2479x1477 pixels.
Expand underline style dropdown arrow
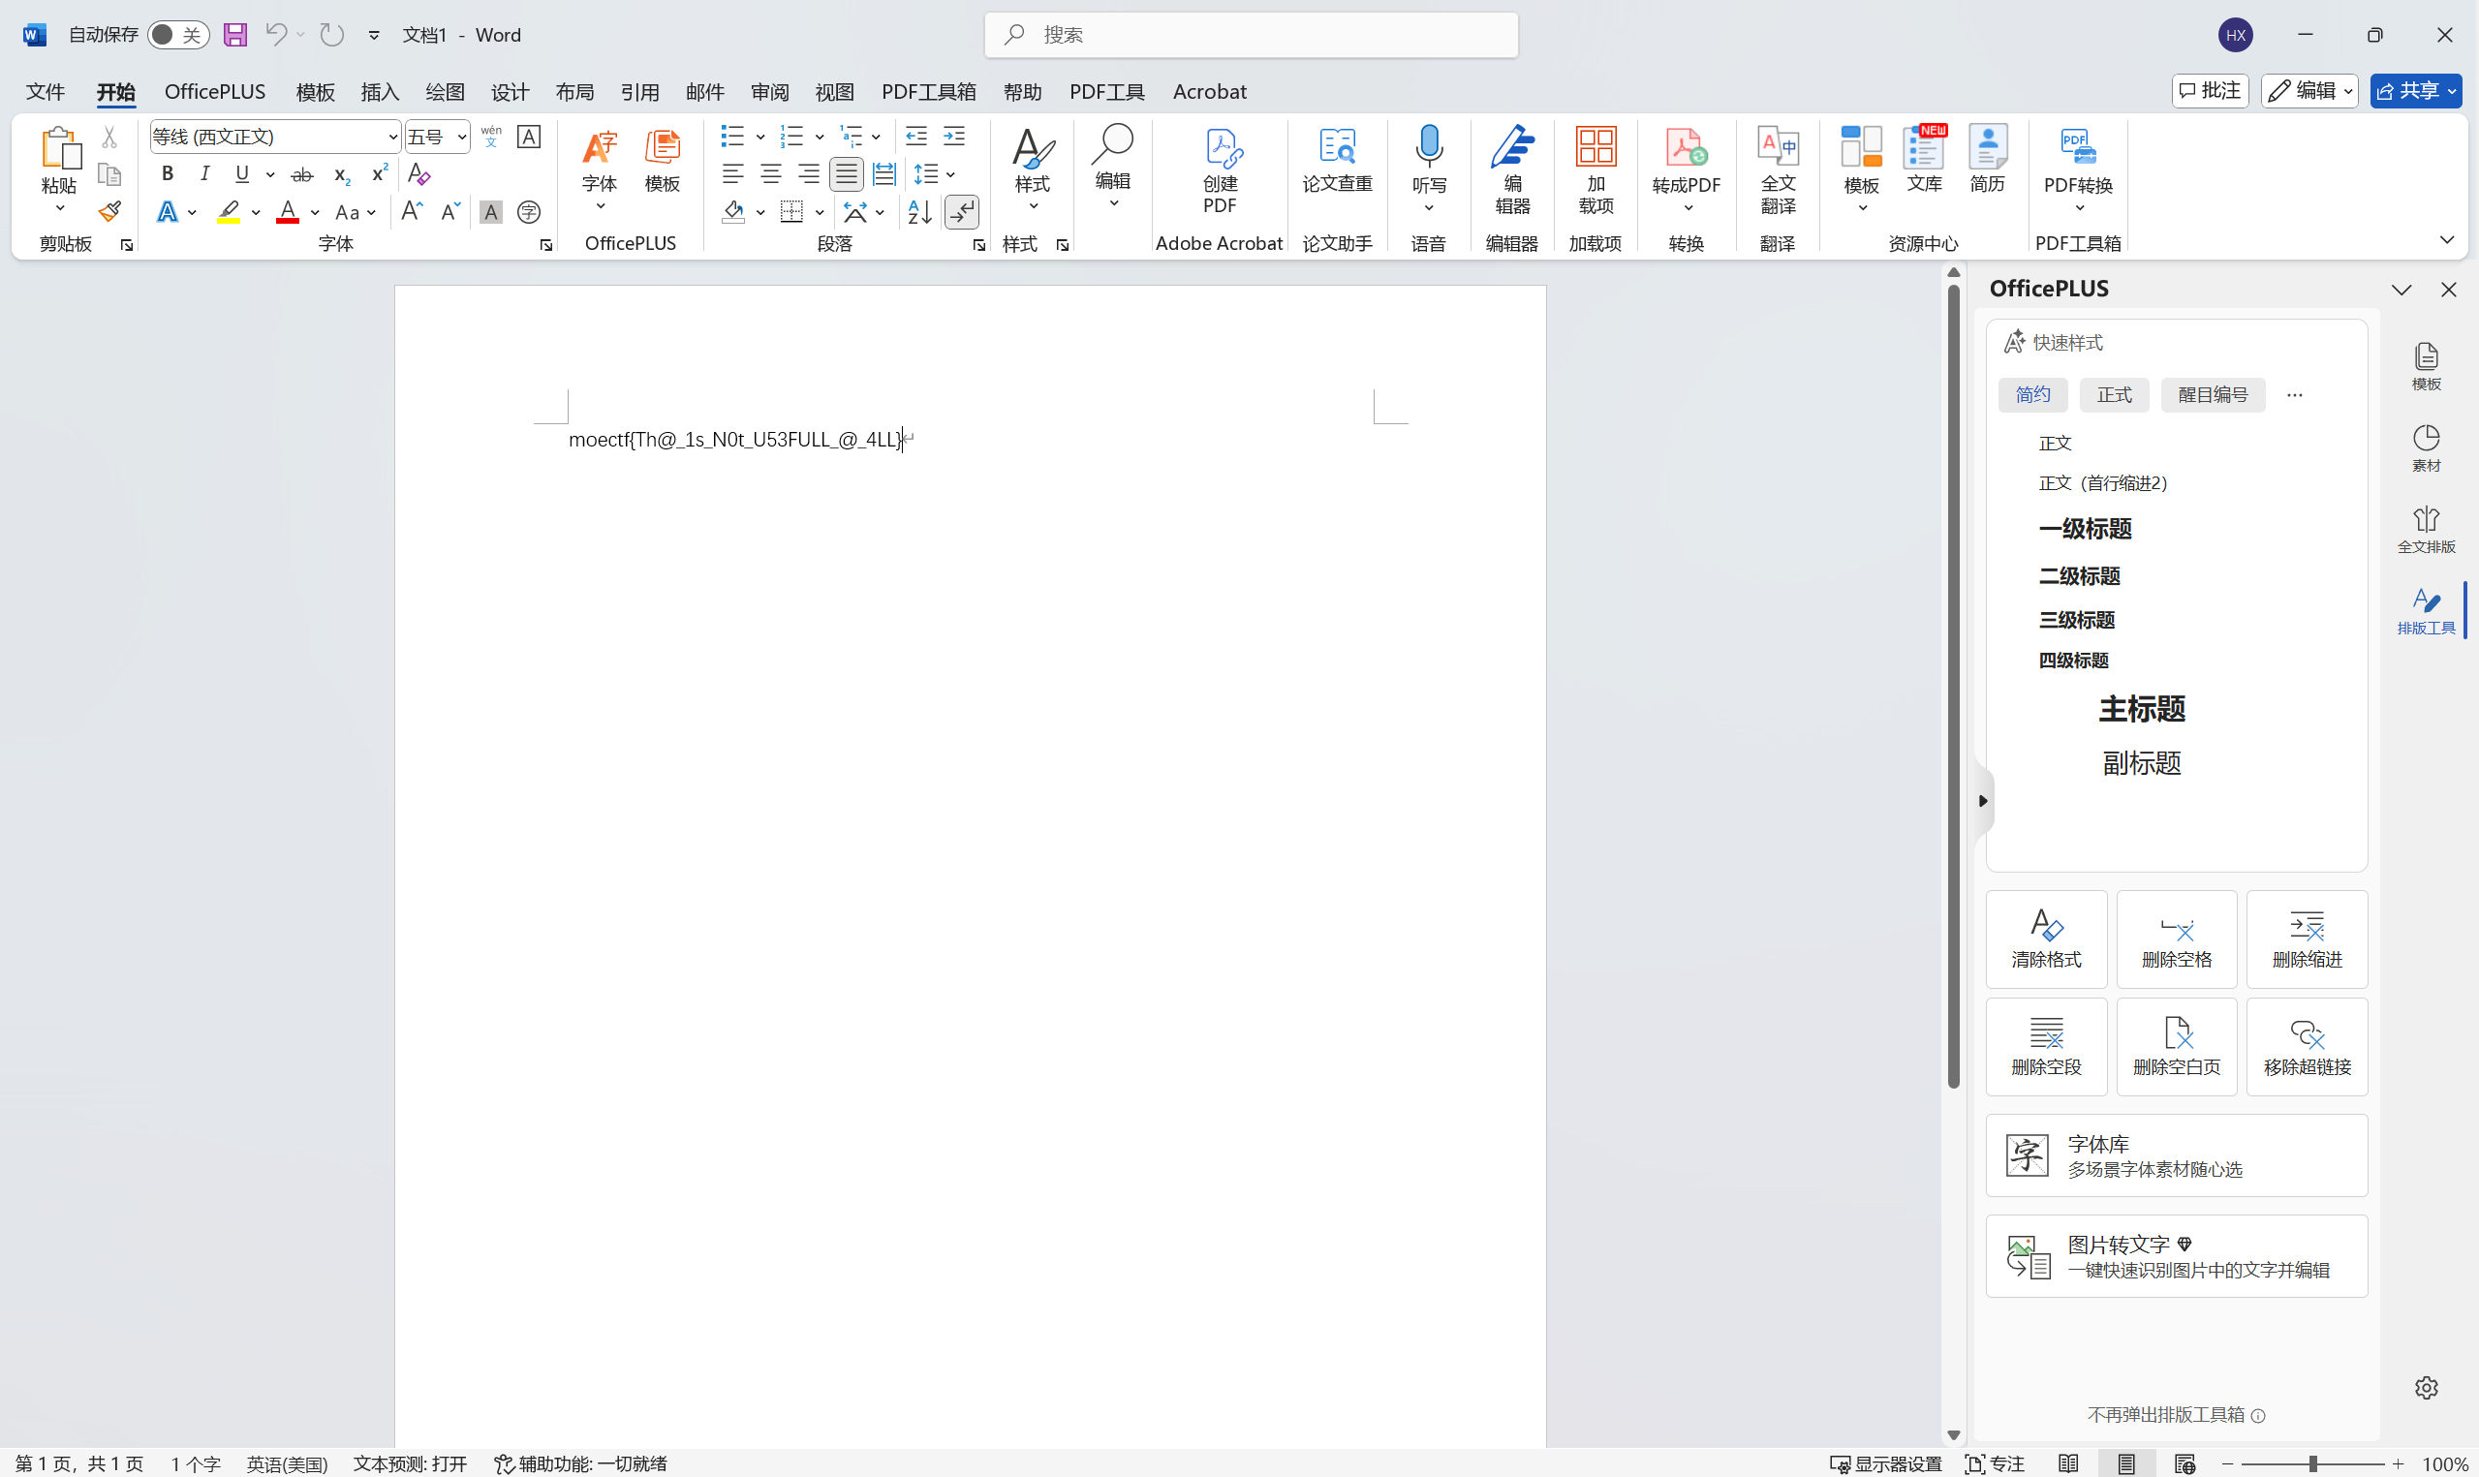[269, 174]
